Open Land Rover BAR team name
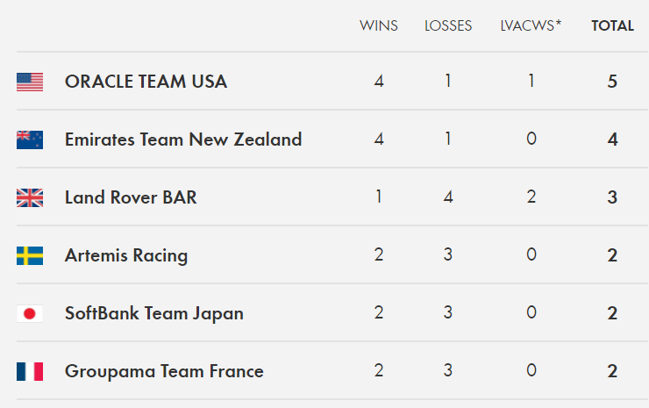Screen dimensions: 649x408 pyautogui.click(x=131, y=197)
